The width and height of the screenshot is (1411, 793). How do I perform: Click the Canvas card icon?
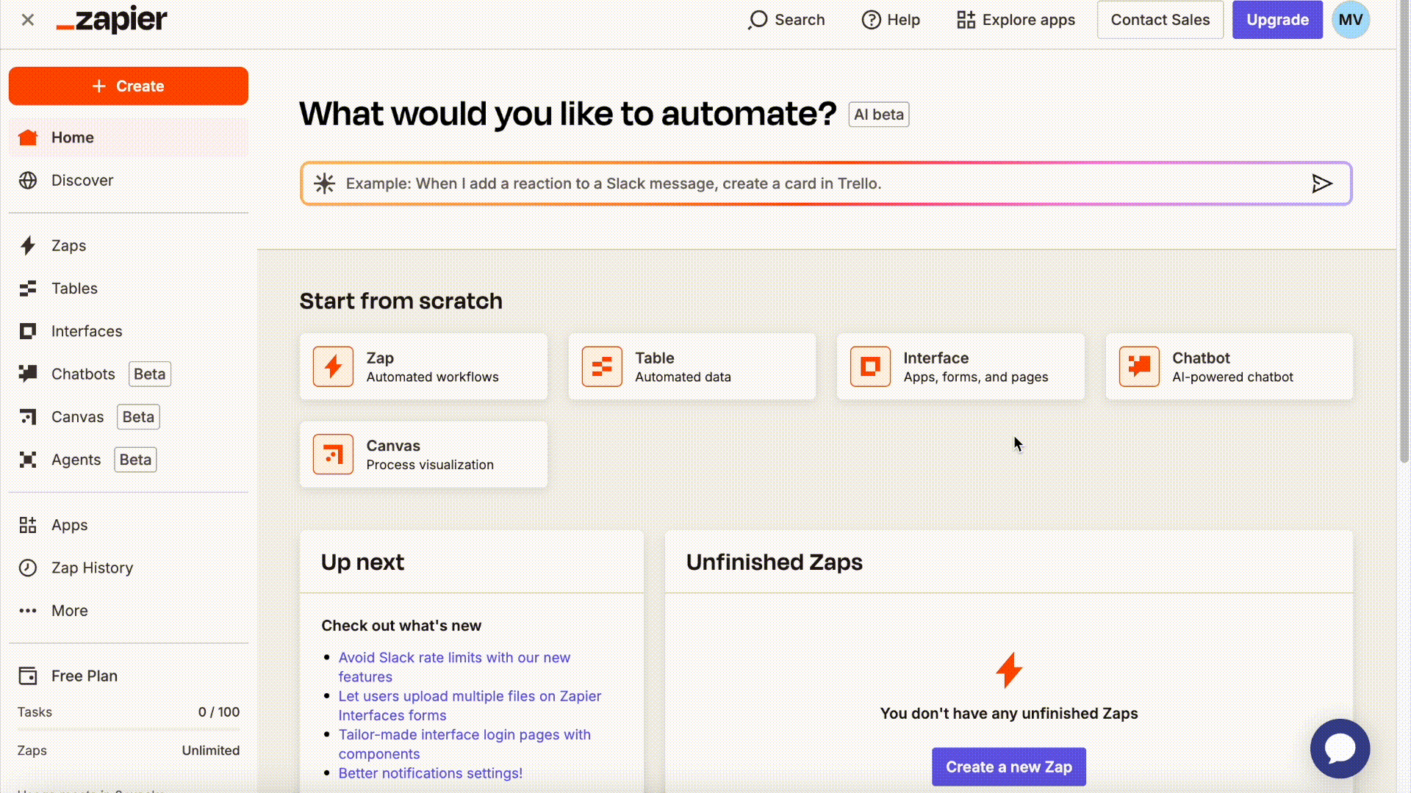click(x=333, y=455)
